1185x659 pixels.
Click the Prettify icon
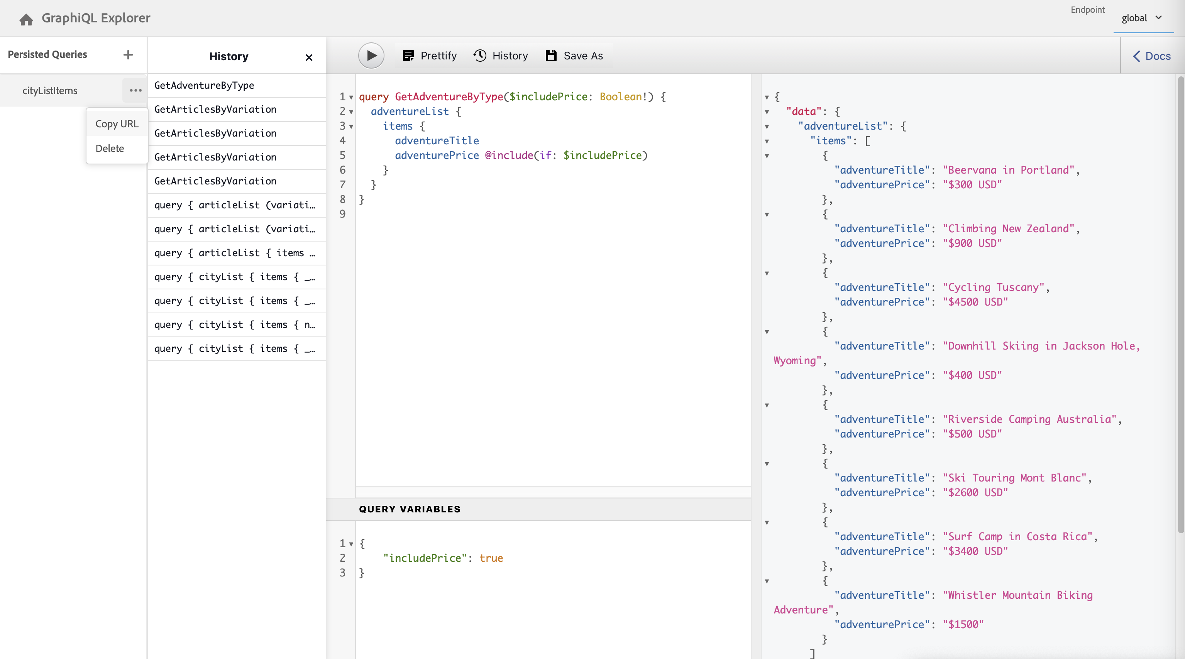pyautogui.click(x=408, y=56)
